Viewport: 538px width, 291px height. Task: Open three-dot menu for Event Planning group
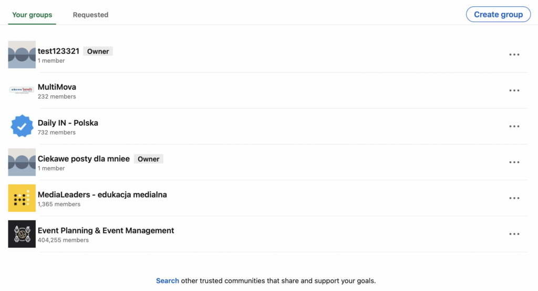pos(514,234)
